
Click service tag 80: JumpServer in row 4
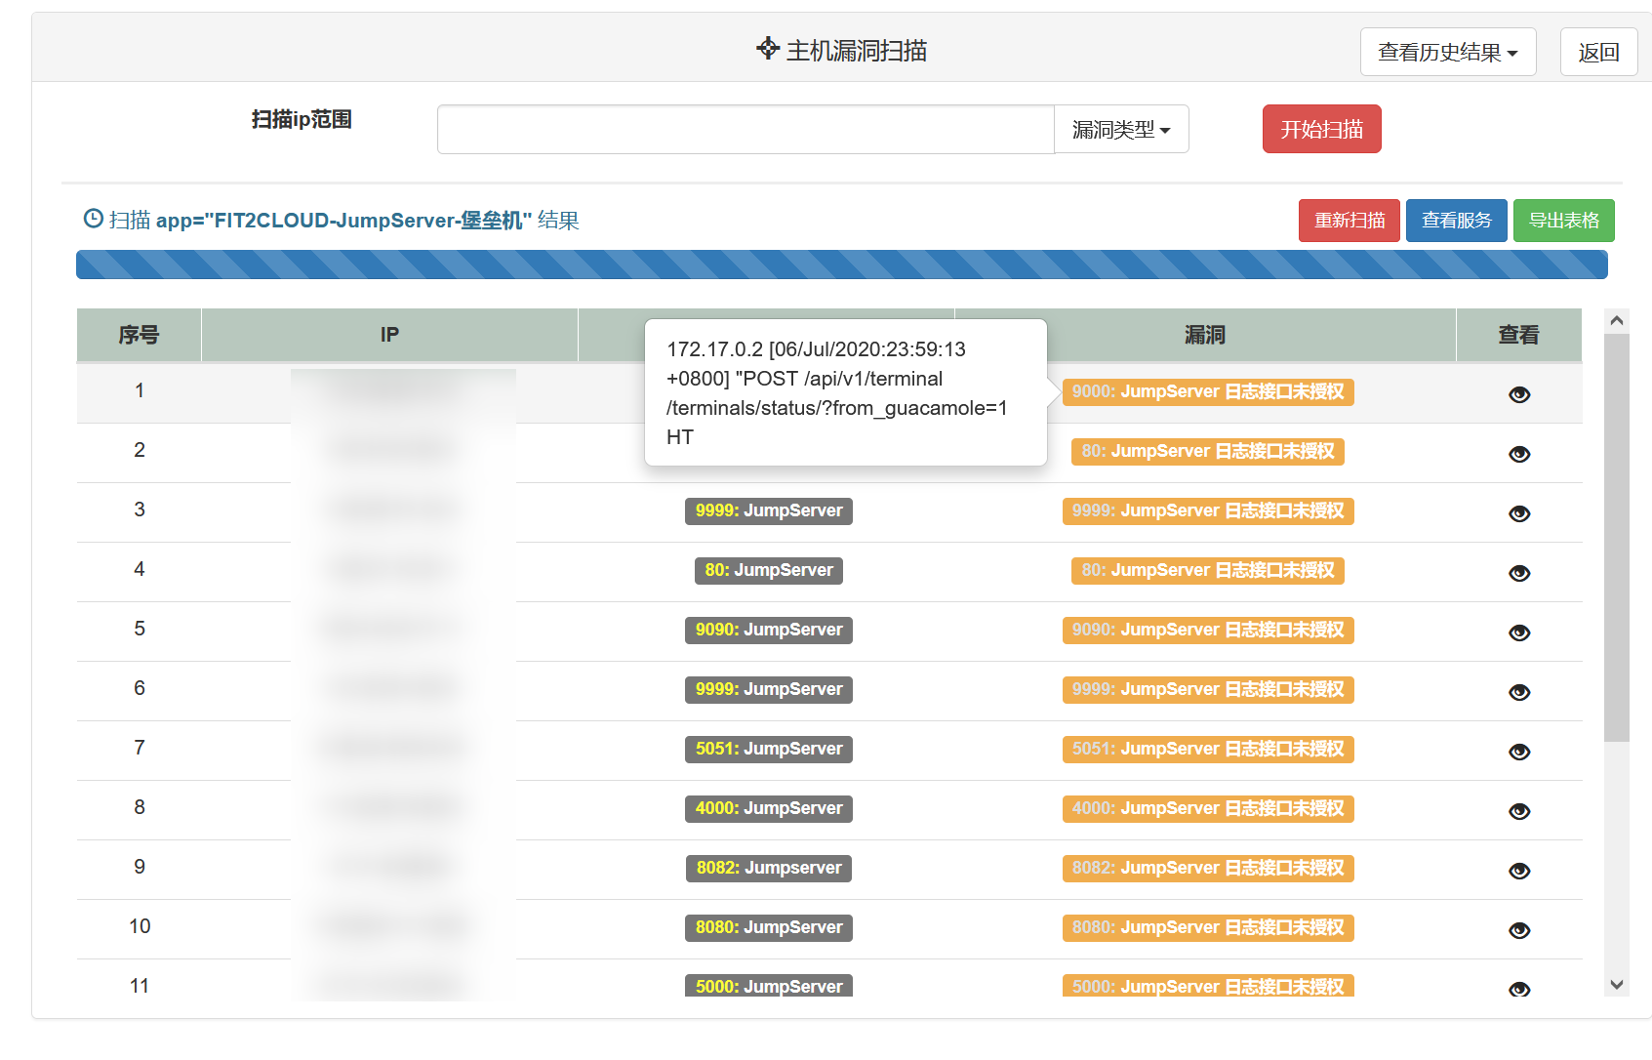[769, 570]
